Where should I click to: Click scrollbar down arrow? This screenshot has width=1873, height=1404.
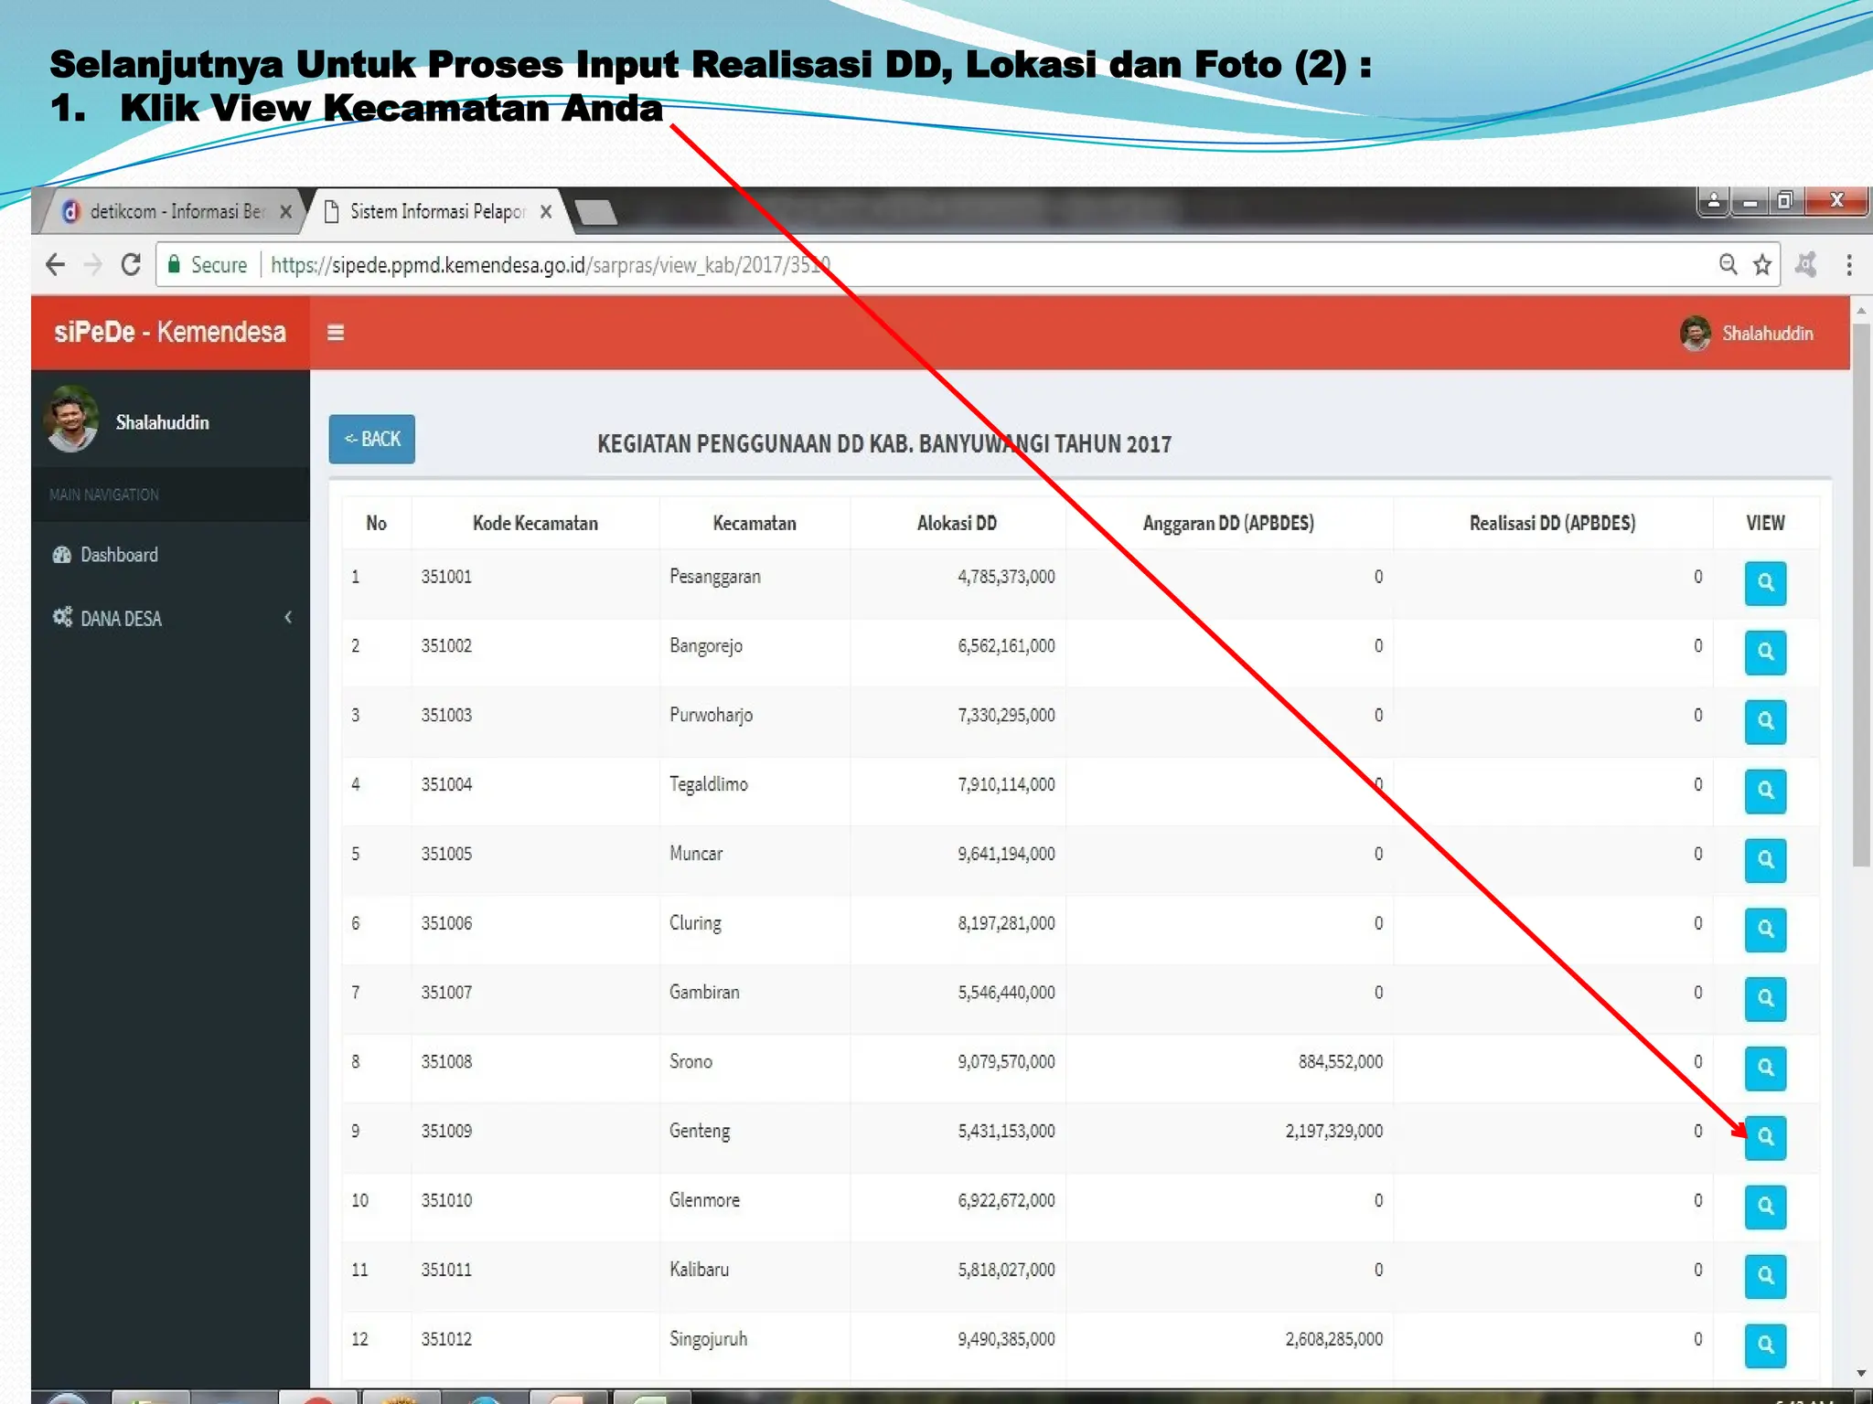point(1861,1373)
